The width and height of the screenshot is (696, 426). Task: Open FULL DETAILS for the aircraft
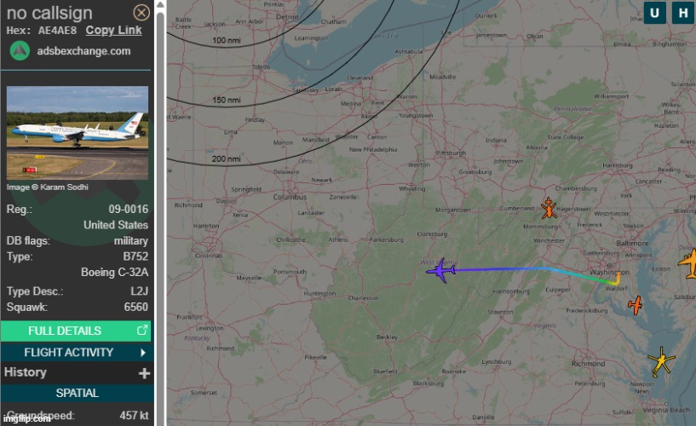tap(76, 331)
